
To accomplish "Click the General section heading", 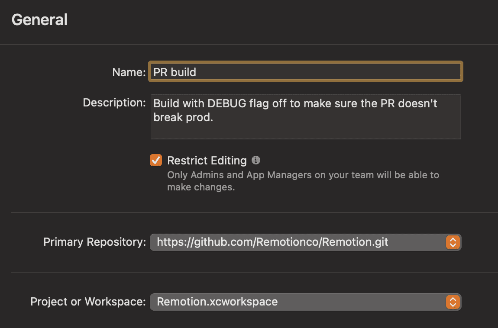I will (39, 20).
